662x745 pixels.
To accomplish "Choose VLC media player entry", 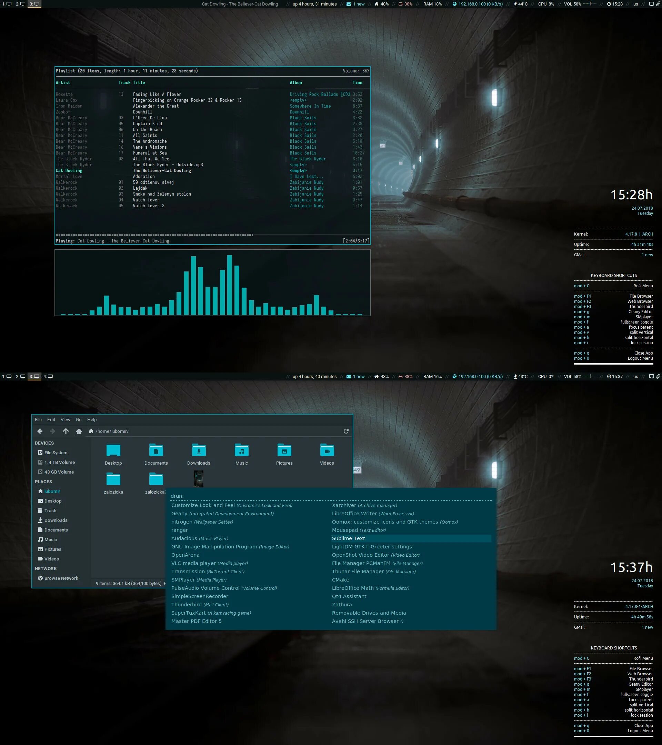I will point(193,563).
